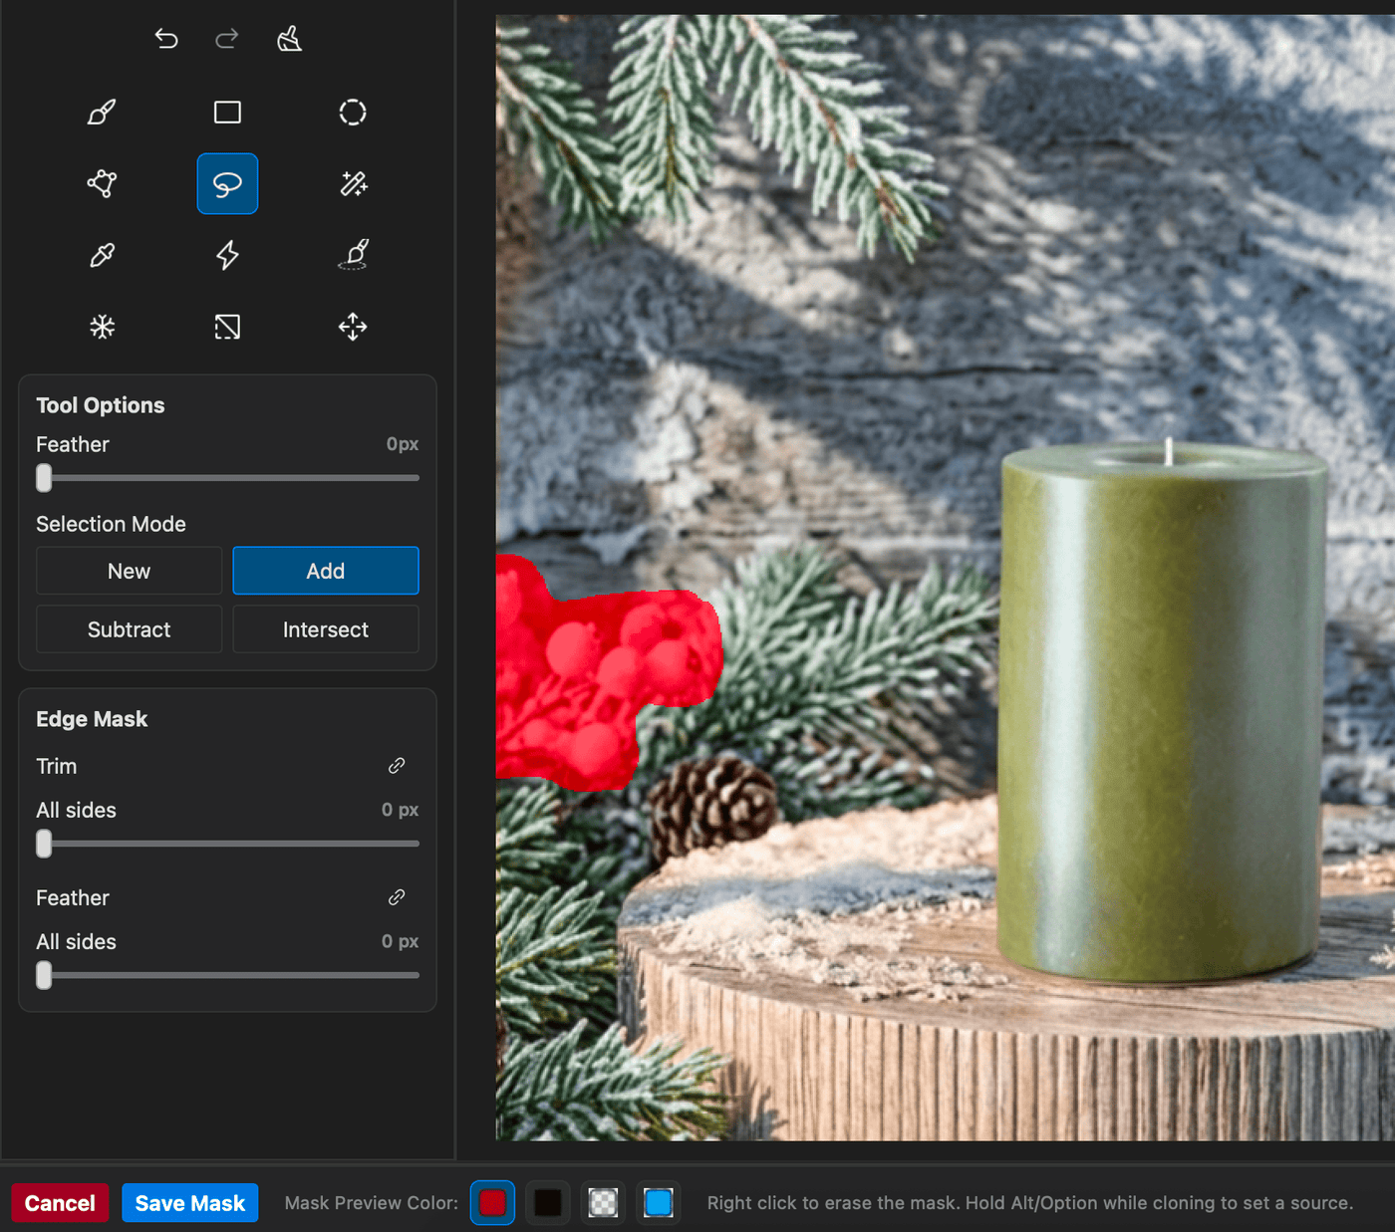Toggle Trim sides link icon
The width and height of the screenshot is (1395, 1232).
tap(397, 766)
